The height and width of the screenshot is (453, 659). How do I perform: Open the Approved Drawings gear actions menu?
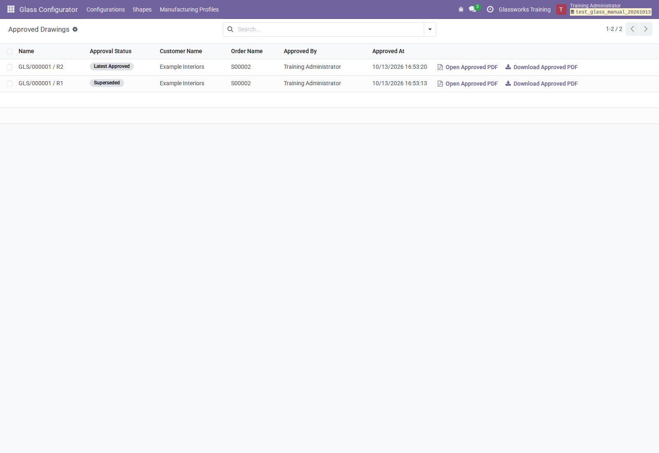(75, 29)
